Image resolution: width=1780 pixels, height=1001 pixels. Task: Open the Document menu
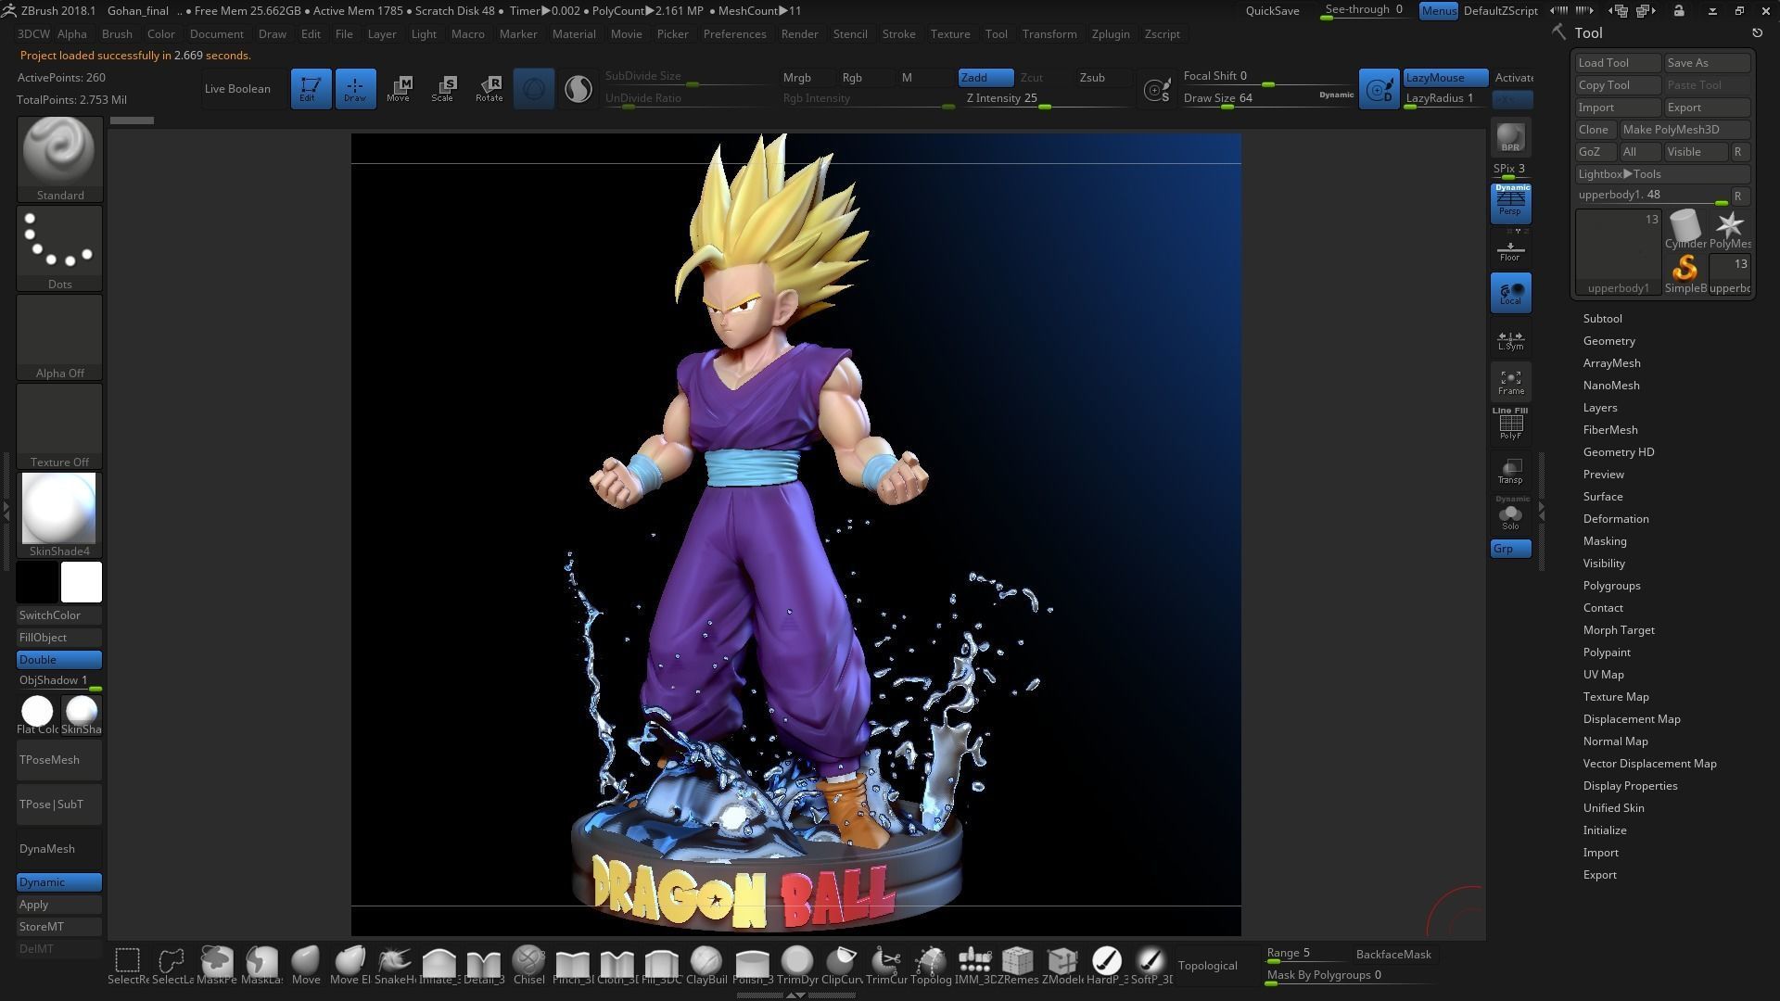(216, 34)
